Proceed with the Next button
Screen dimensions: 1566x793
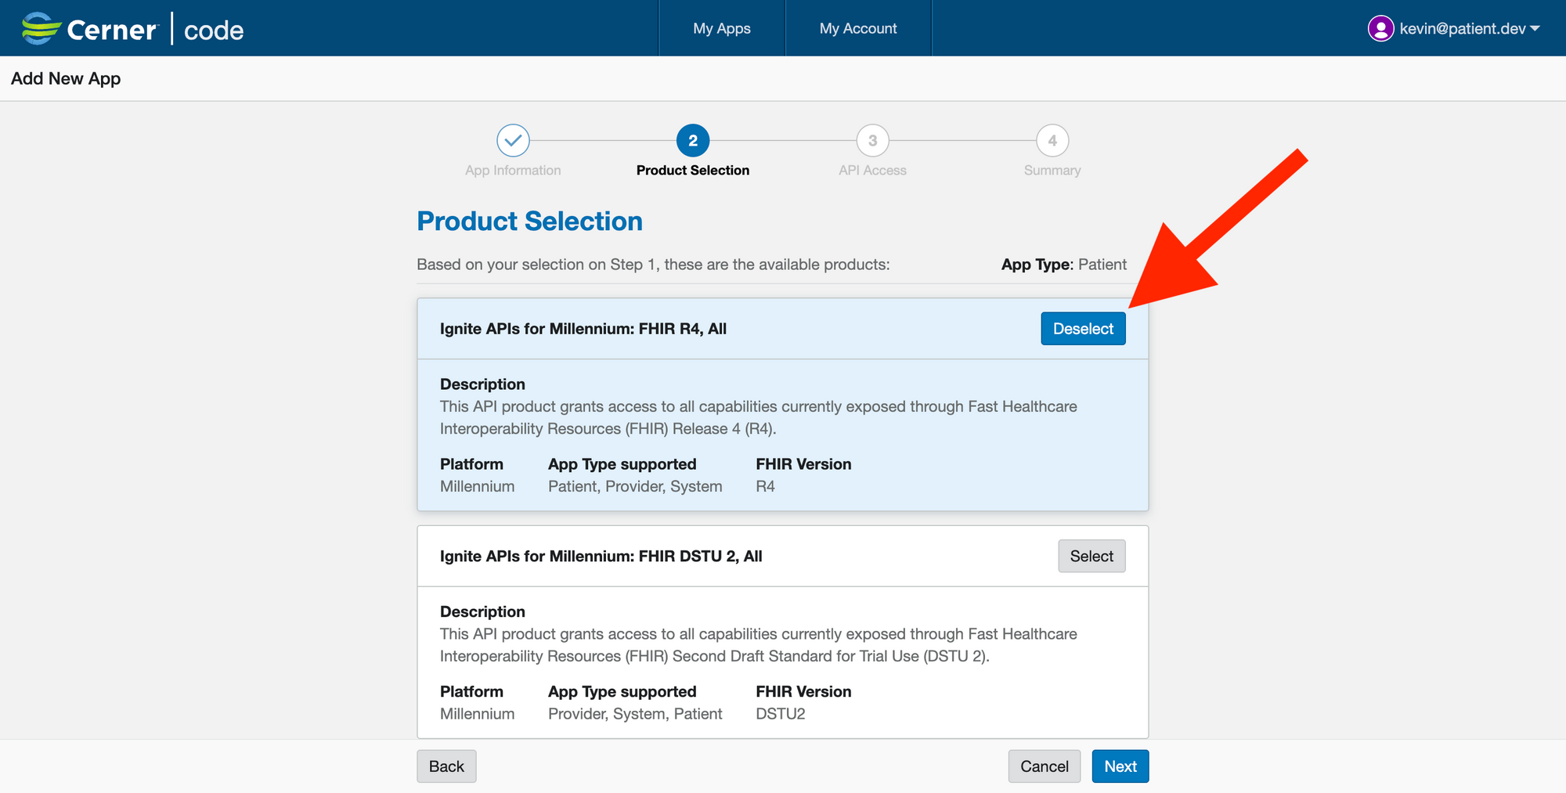(x=1120, y=766)
